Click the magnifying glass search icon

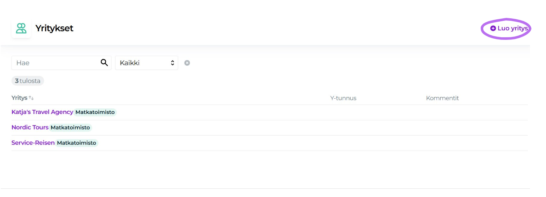[x=104, y=63]
